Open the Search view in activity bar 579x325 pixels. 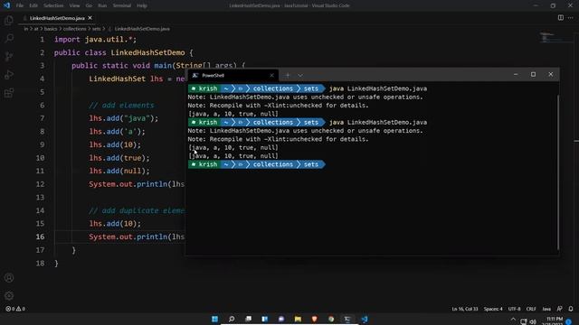tap(9, 38)
